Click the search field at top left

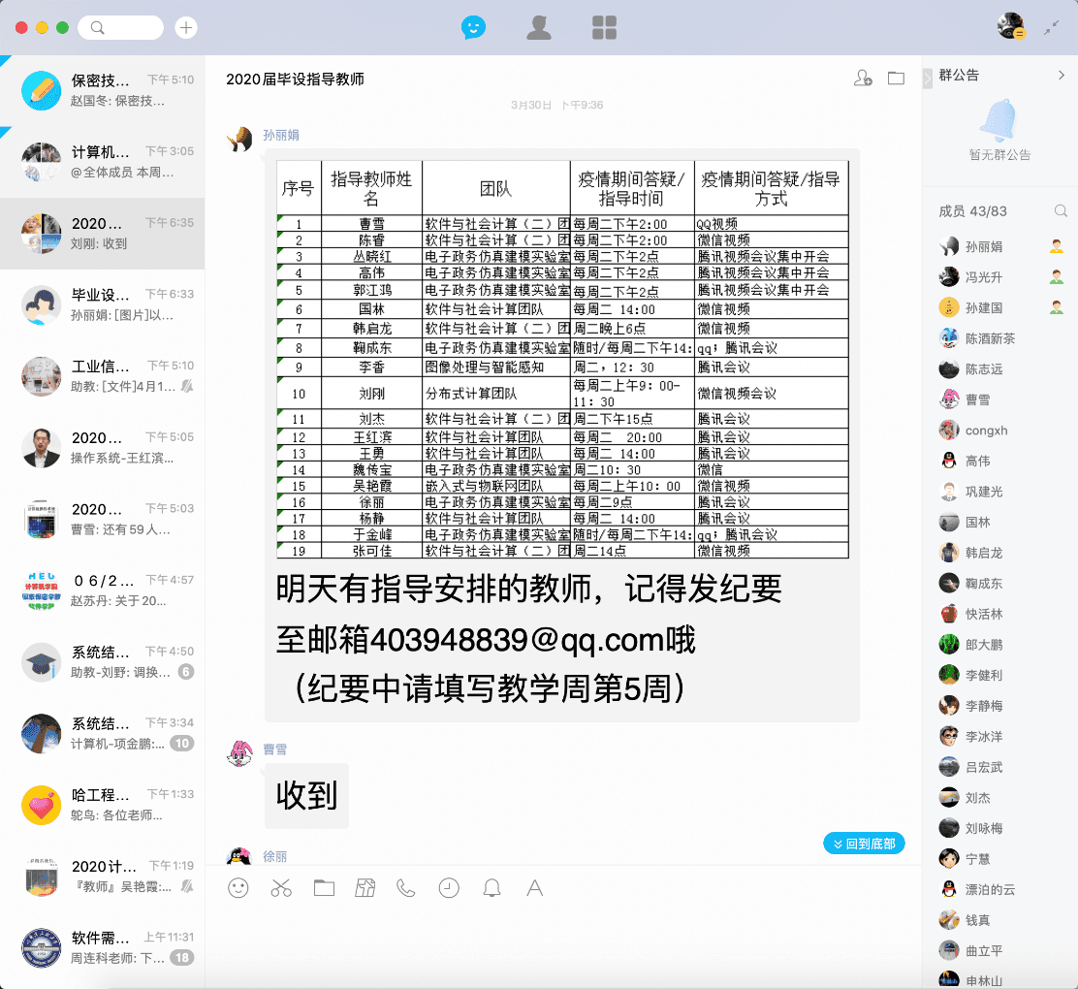click(121, 28)
